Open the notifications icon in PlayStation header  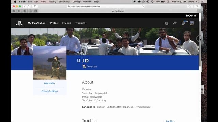(166, 23)
